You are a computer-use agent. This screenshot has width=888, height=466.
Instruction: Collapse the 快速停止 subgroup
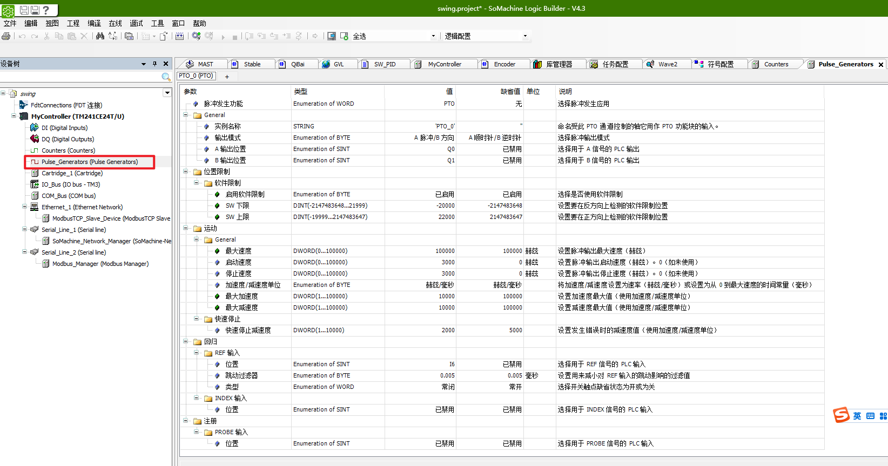point(197,319)
